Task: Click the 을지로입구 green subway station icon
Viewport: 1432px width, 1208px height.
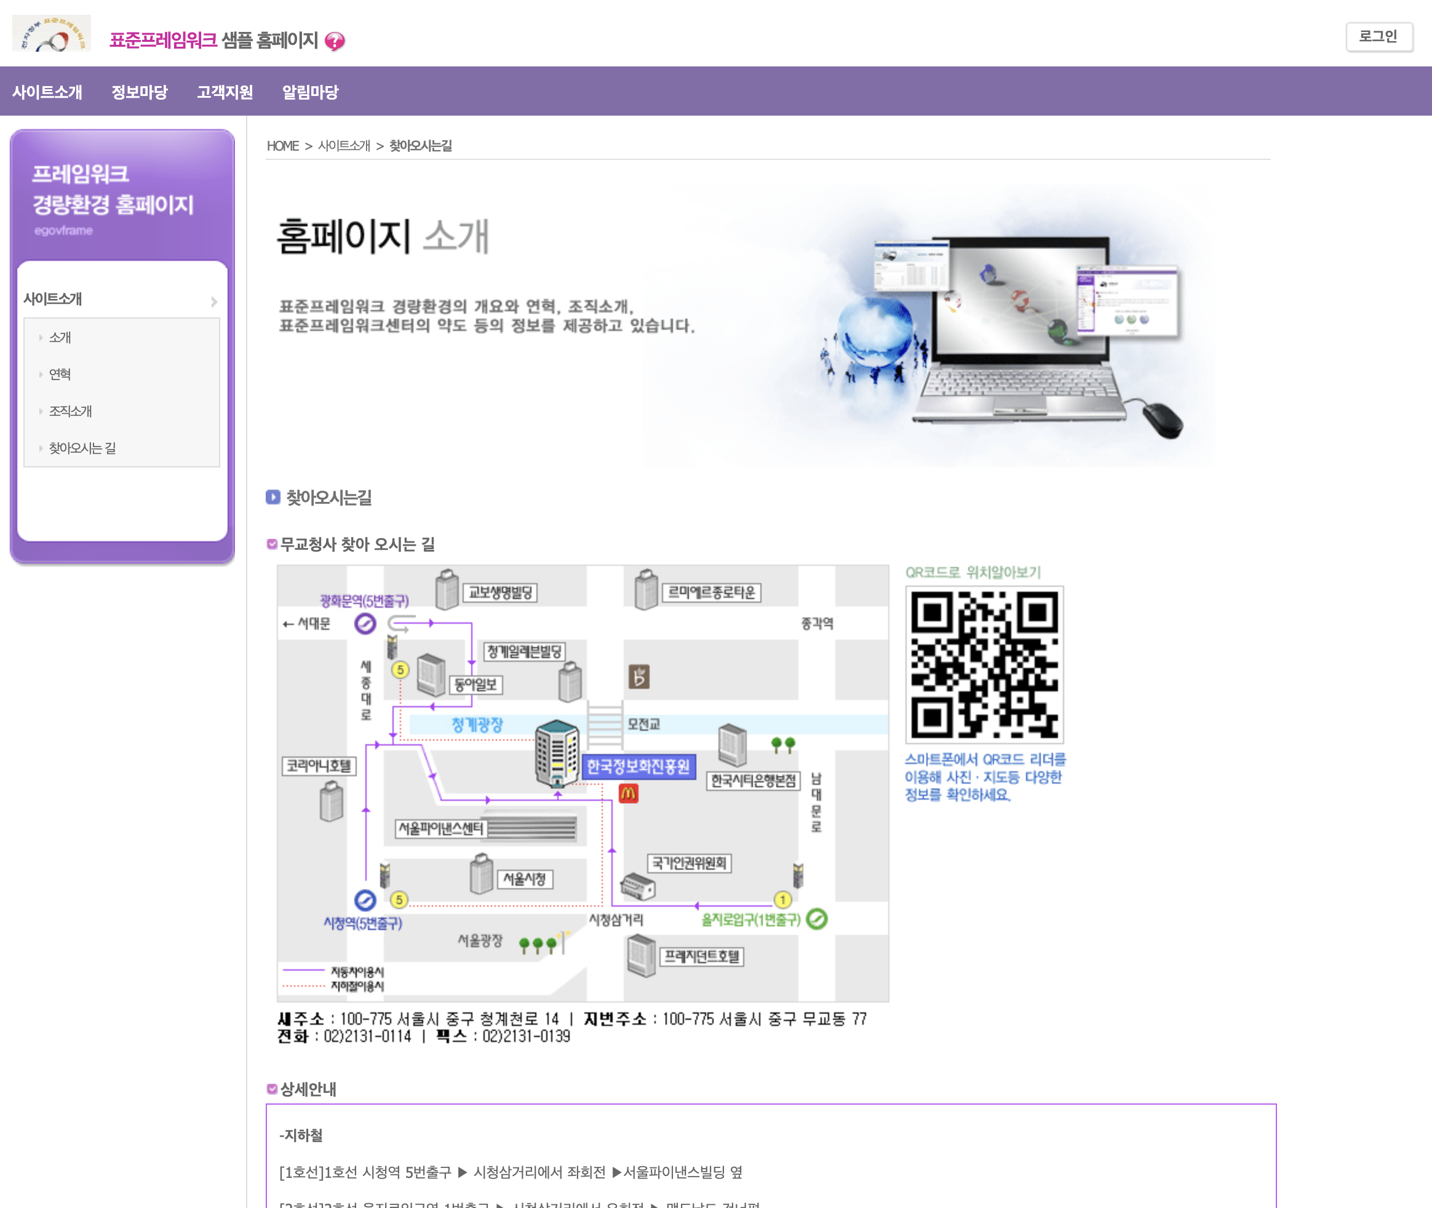Action: click(x=816, y=919)
